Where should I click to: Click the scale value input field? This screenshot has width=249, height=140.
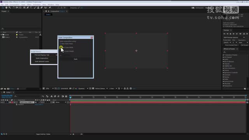coord(65,55)
